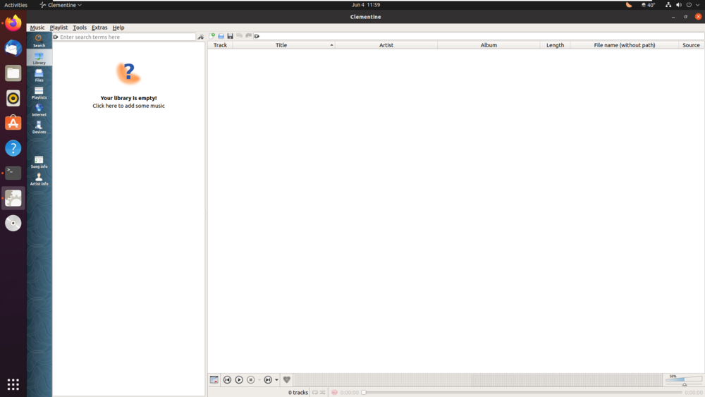This screenshot has height=397, width=705.
Task: Open the Search sidebar tab
Action: (39, 41)
